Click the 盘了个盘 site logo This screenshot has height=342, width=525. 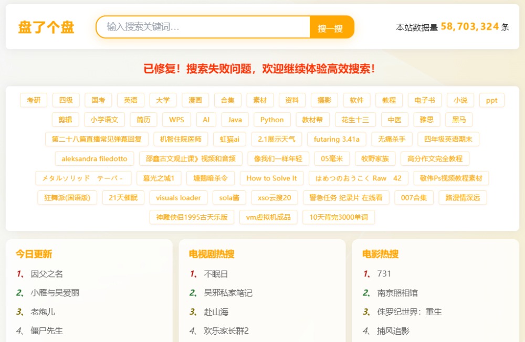(46, 27)
